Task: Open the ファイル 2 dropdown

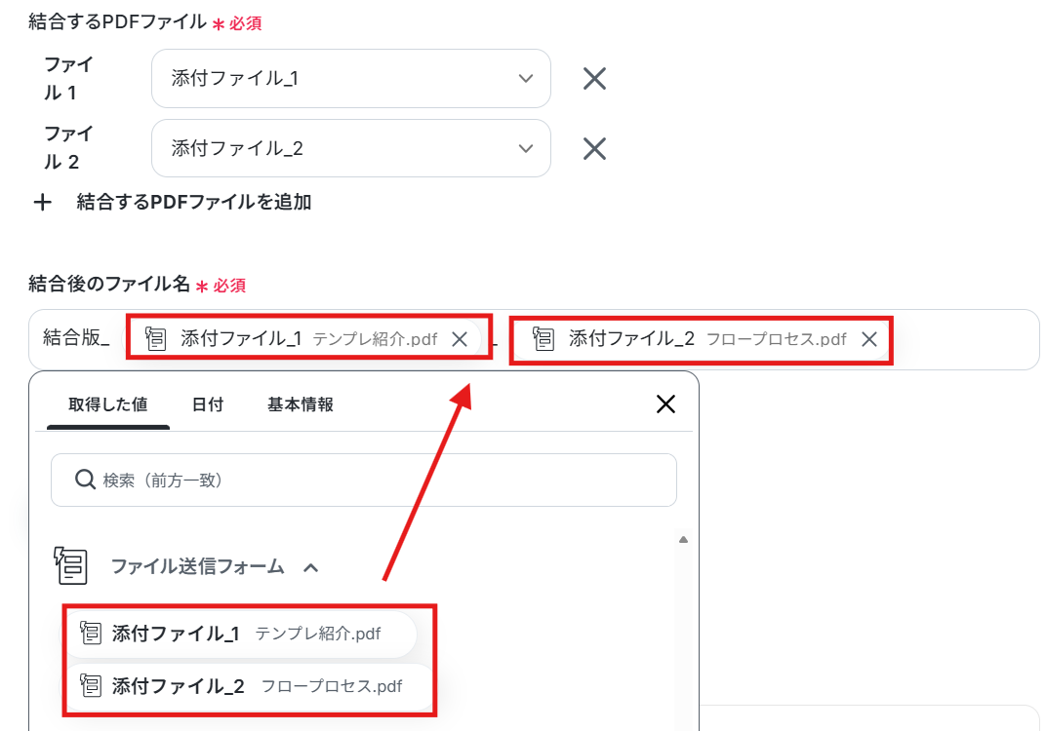Action: [351, 148]
